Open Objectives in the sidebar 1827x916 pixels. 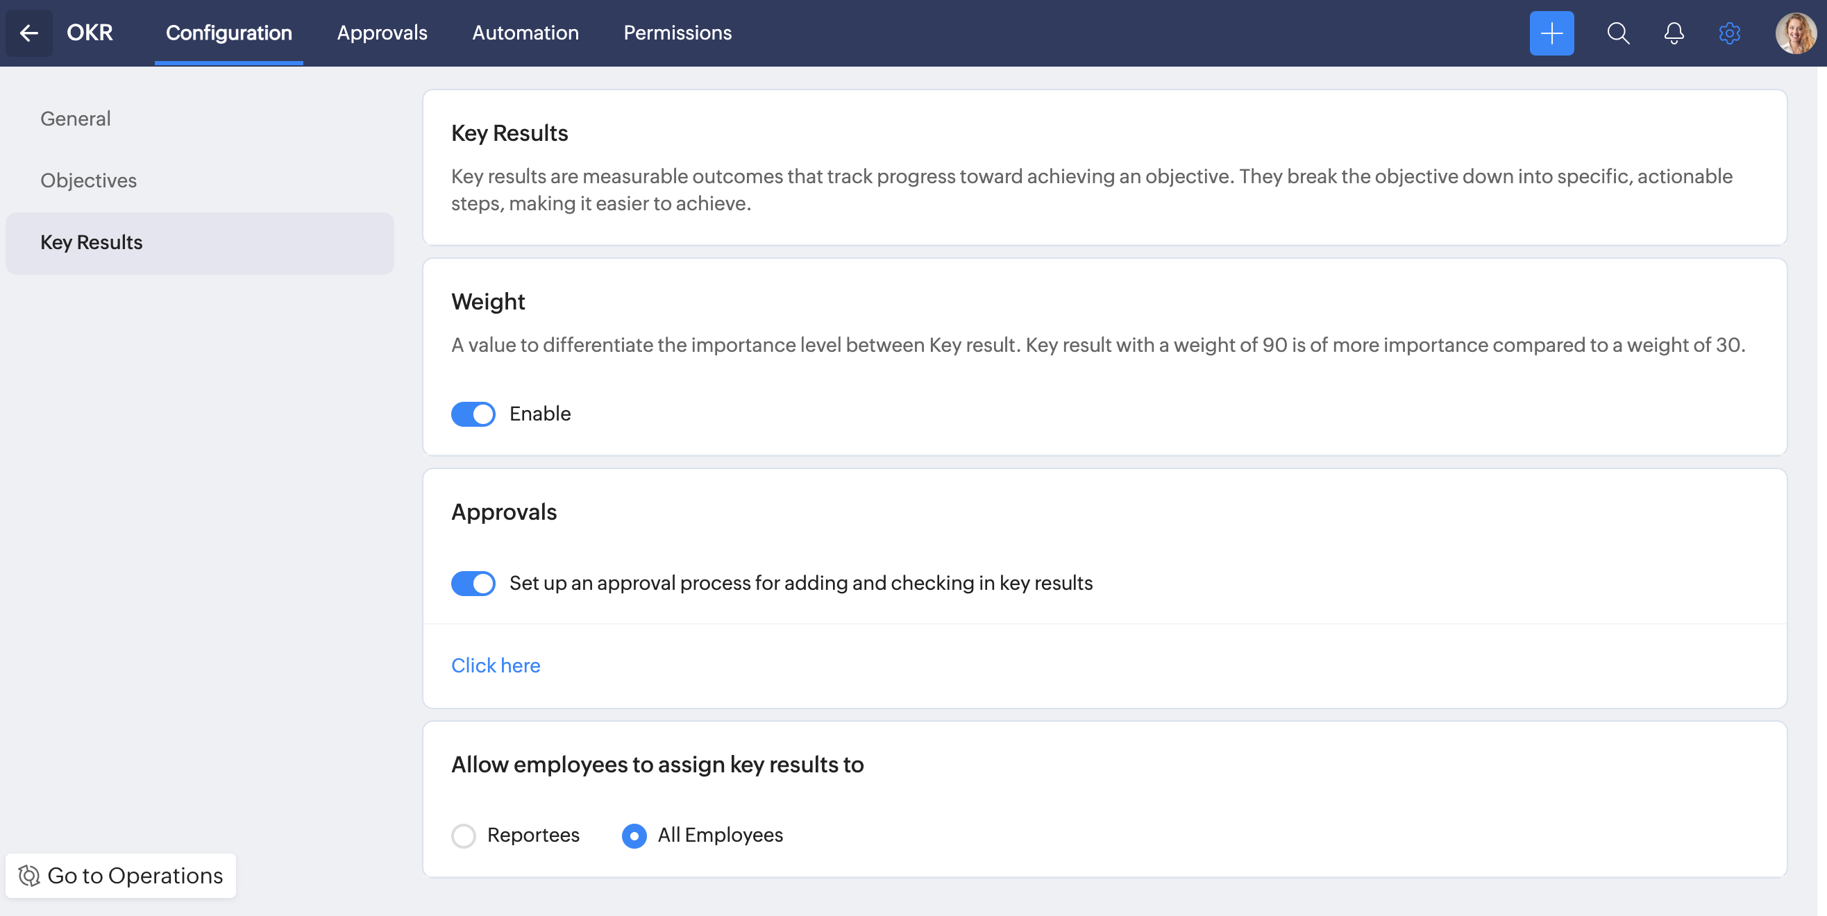click(x=89, y=180)
